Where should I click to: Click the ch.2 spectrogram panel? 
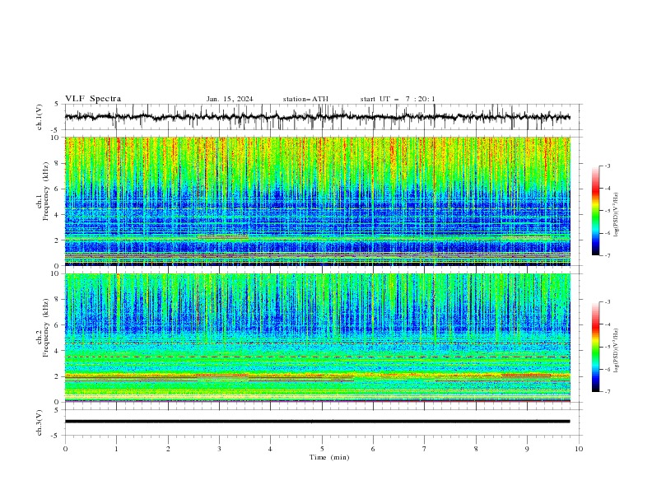coord(317,338)
